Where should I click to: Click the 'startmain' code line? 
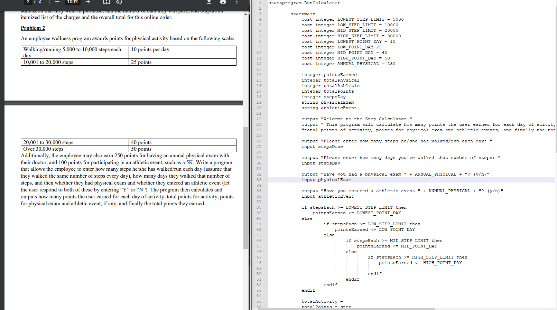[303, 14]
